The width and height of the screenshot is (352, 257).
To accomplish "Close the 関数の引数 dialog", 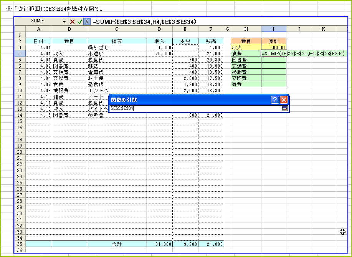I will point(284,100).
